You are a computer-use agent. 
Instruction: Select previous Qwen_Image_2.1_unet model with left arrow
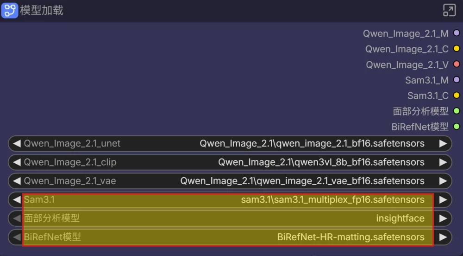pos(17,143)
